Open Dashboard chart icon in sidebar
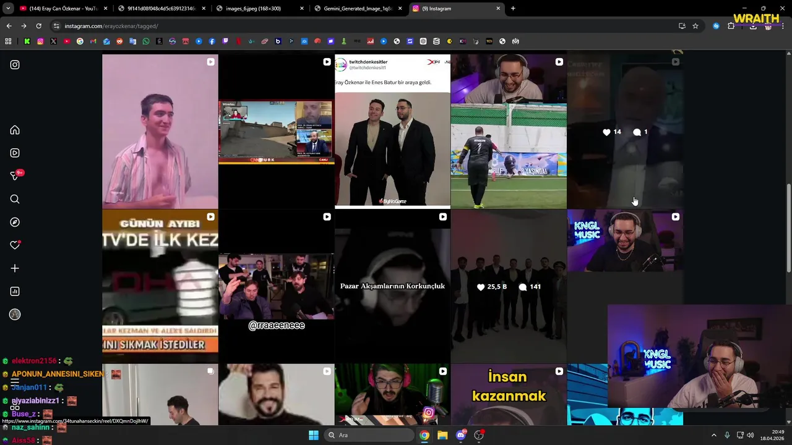 point(15,291)
